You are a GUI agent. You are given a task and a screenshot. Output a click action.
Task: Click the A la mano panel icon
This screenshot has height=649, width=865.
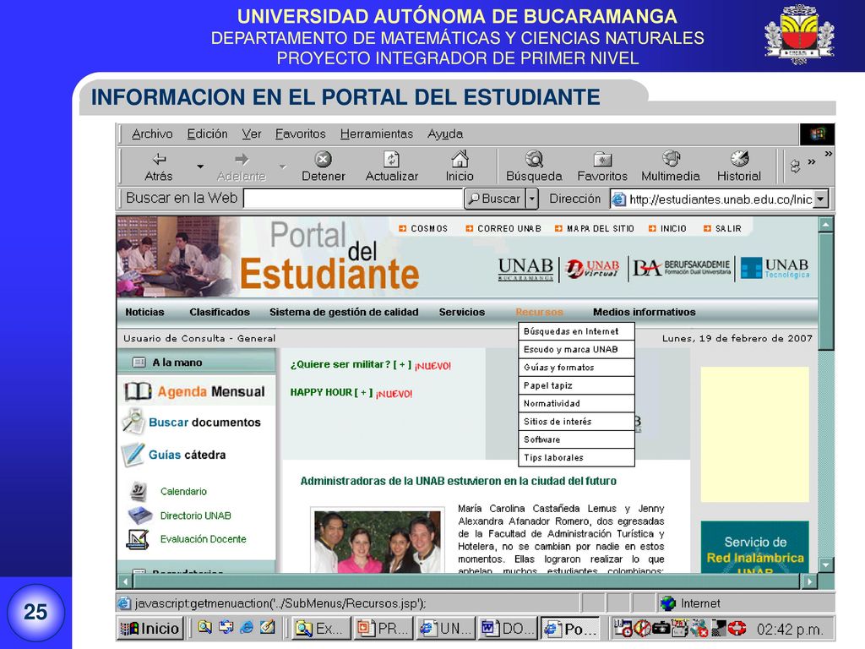(139, 363)
